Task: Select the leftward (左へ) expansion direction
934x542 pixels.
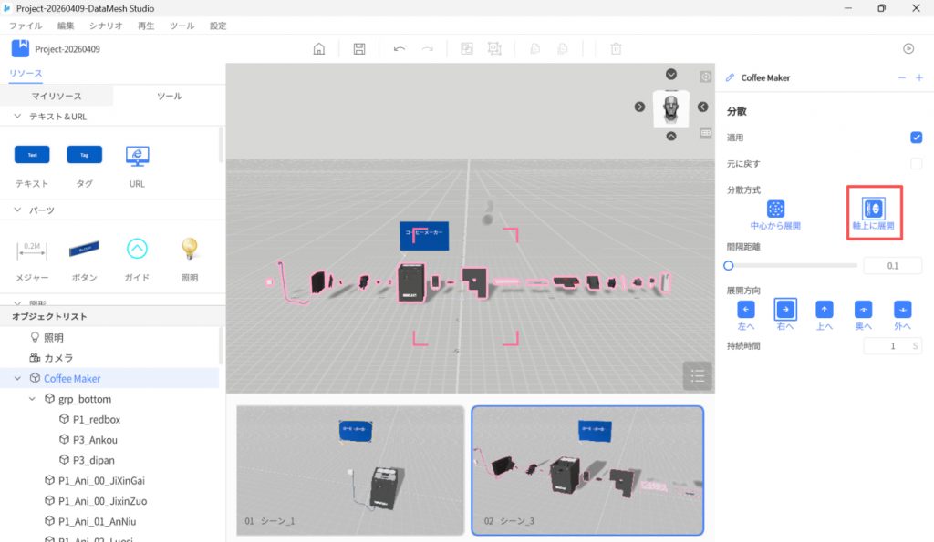Action: pos(745,310)
